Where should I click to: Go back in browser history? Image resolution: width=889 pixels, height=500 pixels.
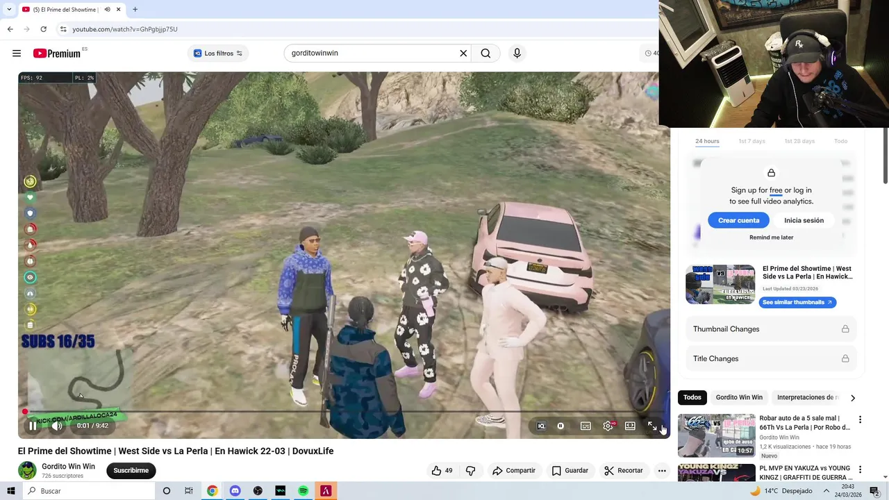(x=10, y=29)
